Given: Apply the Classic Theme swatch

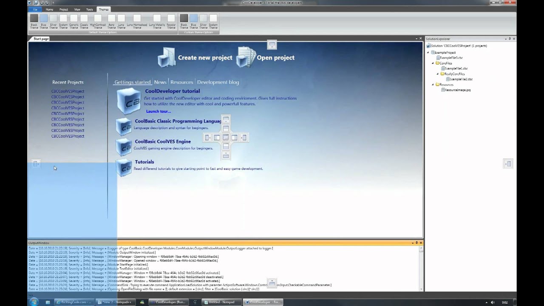Looking at the screenshot, I should (x=84, y=18).
